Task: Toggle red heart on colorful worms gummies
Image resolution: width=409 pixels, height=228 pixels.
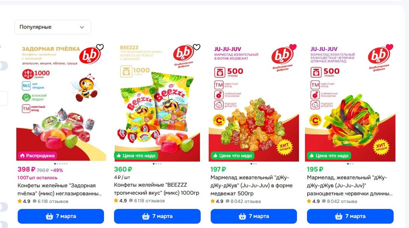Action: (389, 47)
